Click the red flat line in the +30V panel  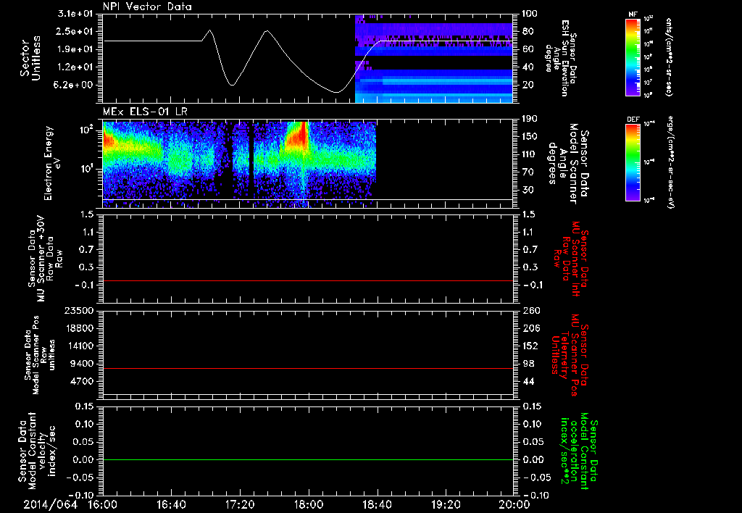tap(307, 281)
